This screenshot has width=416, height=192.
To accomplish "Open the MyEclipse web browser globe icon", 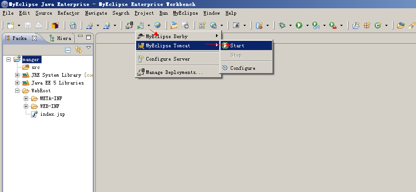I will (158, 26).
